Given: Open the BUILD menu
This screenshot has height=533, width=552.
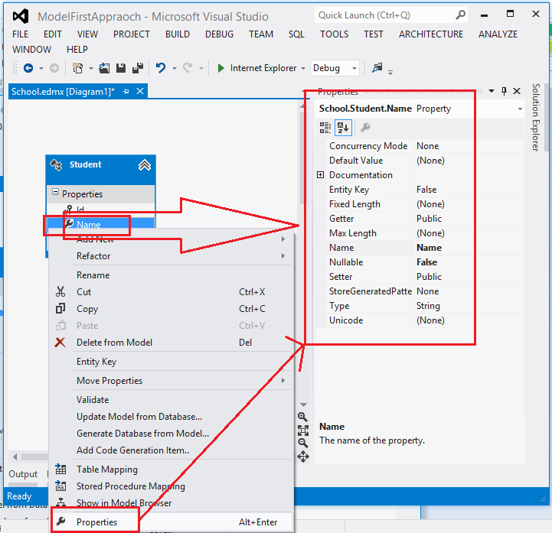Looking at the screenshot, I should [178, 34].
